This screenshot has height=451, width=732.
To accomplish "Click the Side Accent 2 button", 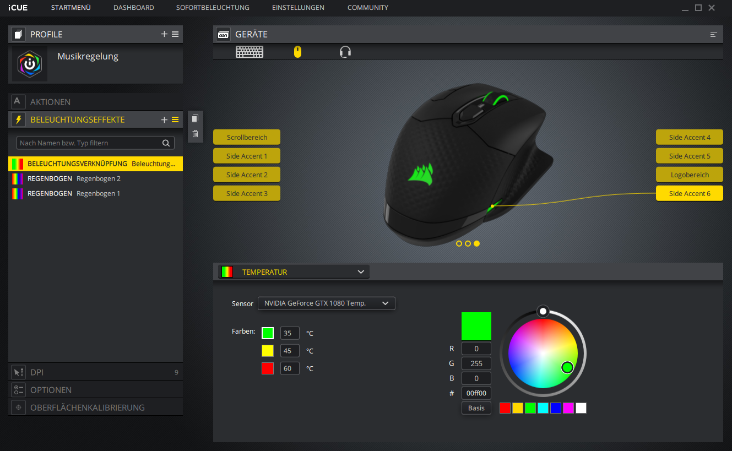I will 247,175.
